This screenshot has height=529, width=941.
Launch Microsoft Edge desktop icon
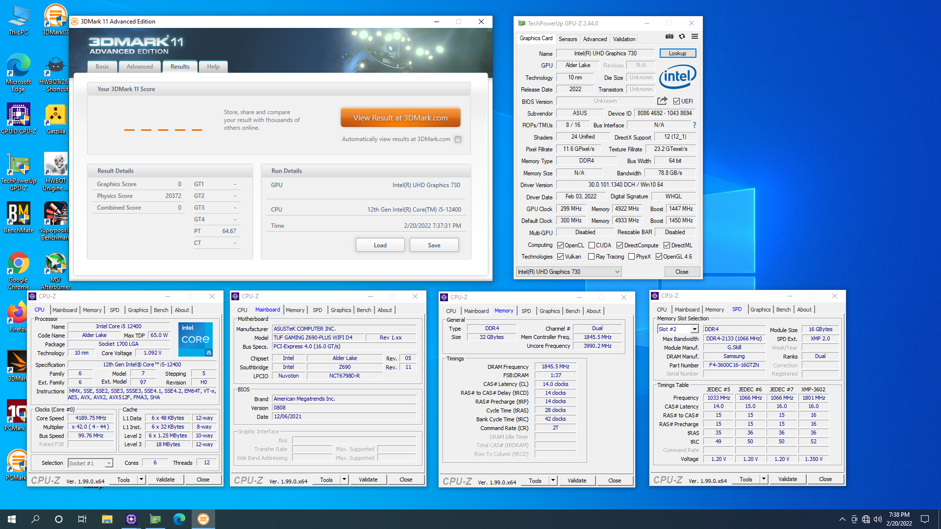(18, 72)
